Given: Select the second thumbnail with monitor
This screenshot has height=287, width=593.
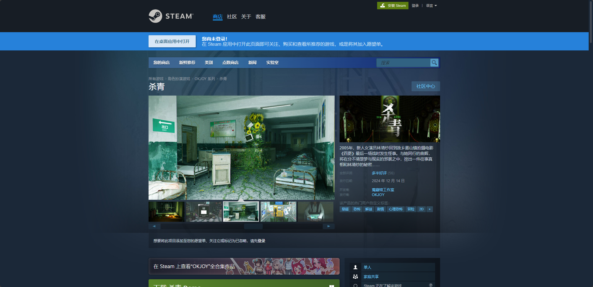Looking at the screenshot, I should pos(204,212).
